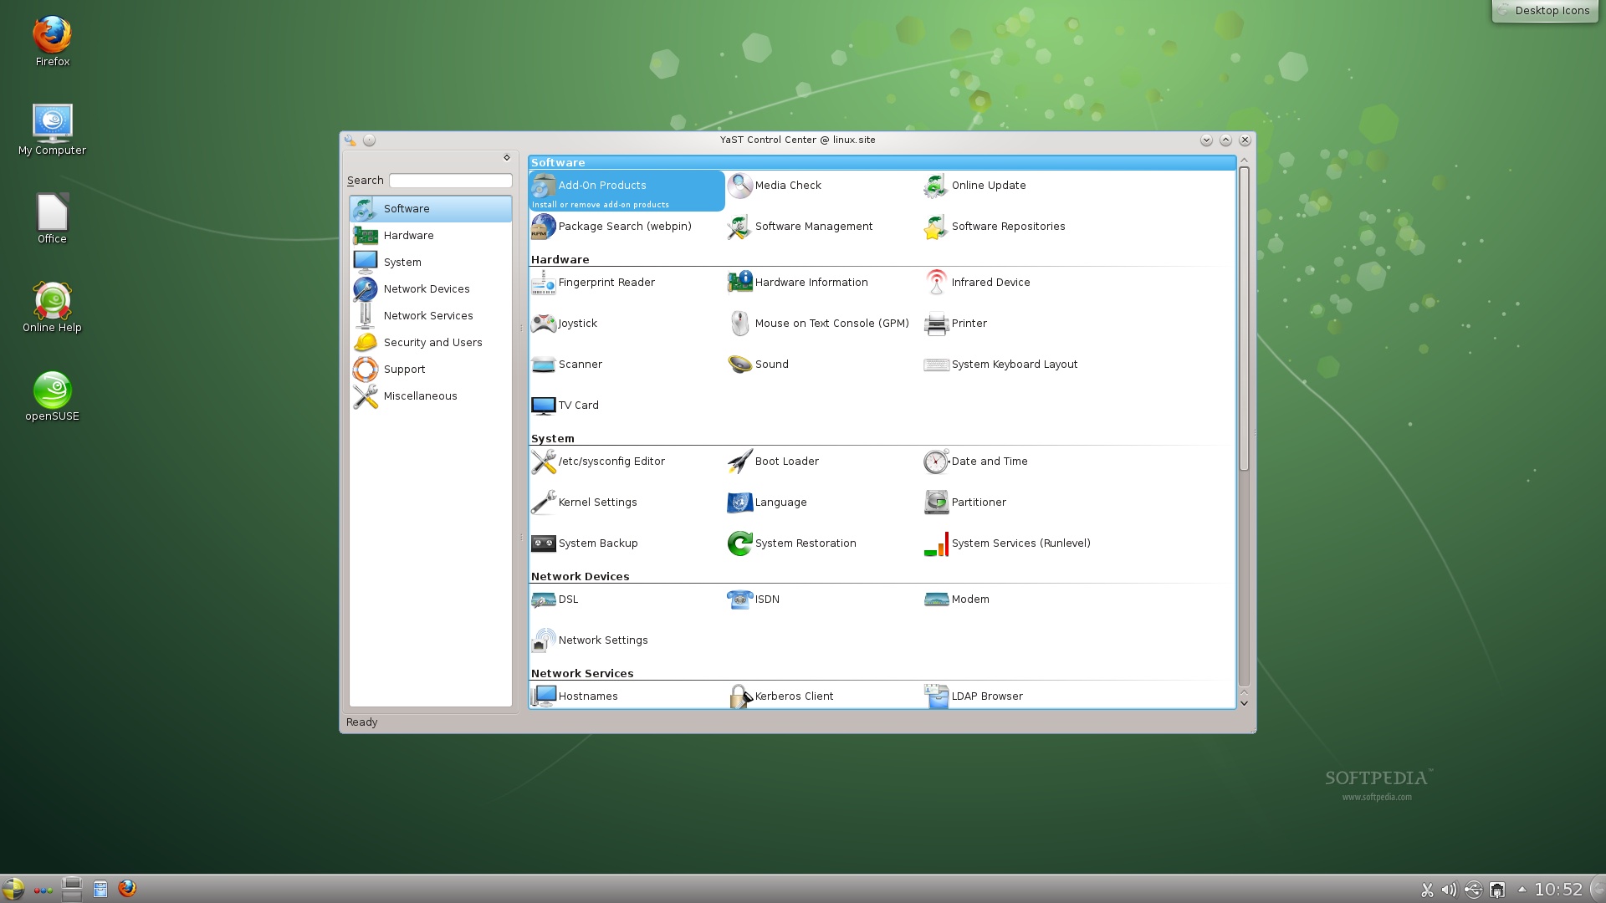Open Language settings module
The height and width of the screenshot is (903, 1606).
pos(767,503)
